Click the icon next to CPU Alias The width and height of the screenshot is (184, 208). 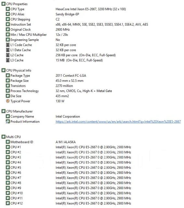[x=8, y=14]
